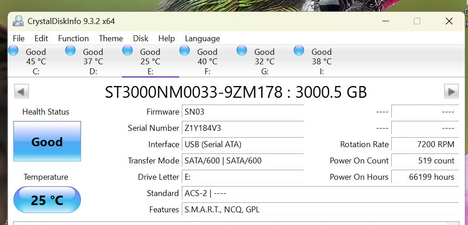Open the Theme menu
The width and height of the screenshot is (468, 225).
point(111,38)
